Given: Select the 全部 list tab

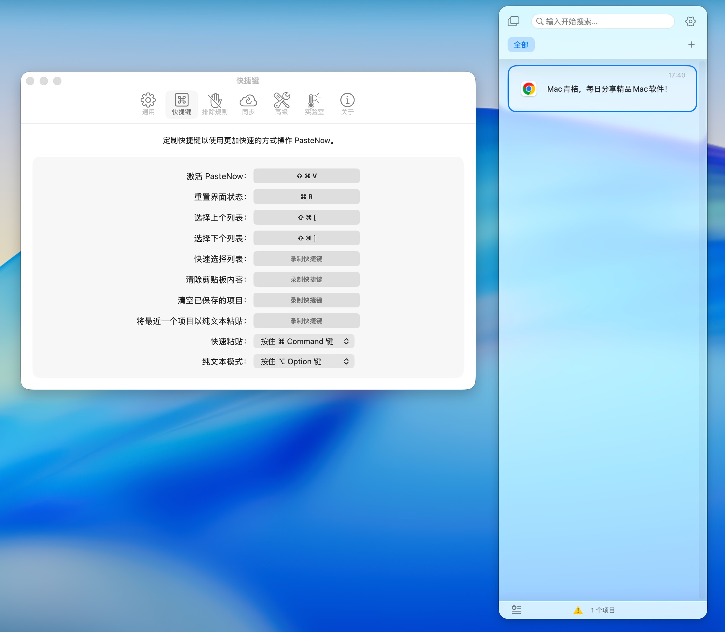Looking at the screenshot, I should 521,45.
